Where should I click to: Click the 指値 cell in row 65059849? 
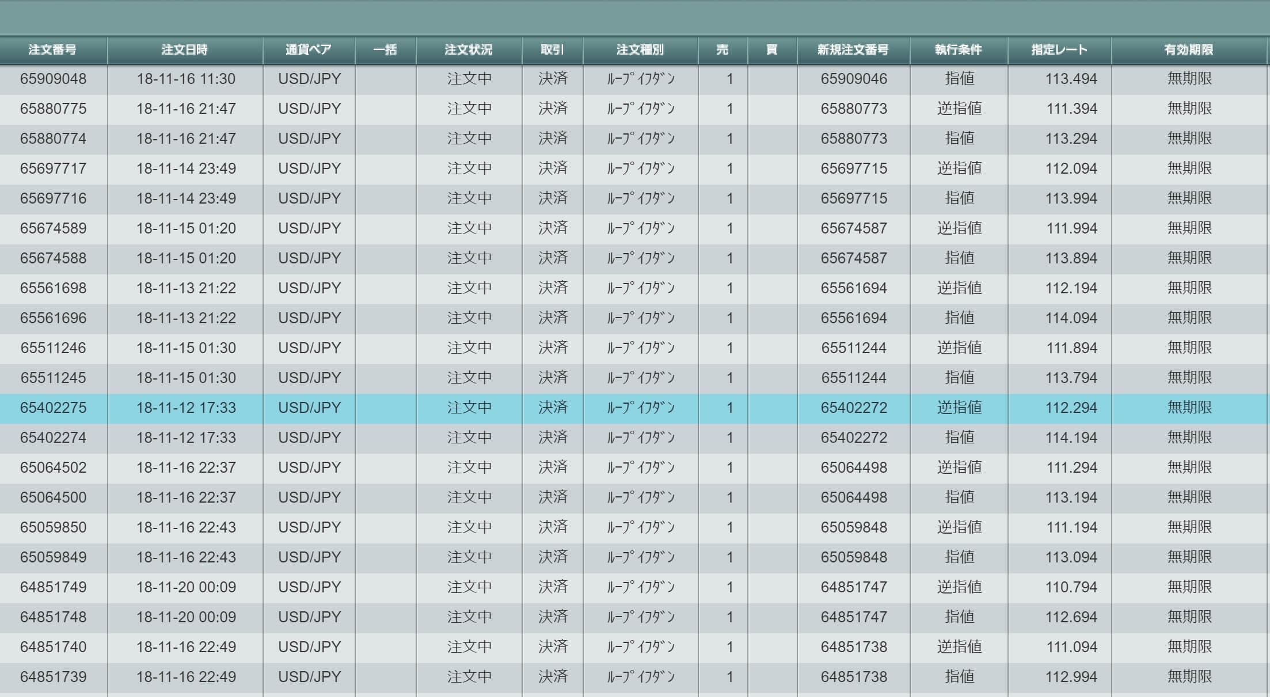click(959, 557)
